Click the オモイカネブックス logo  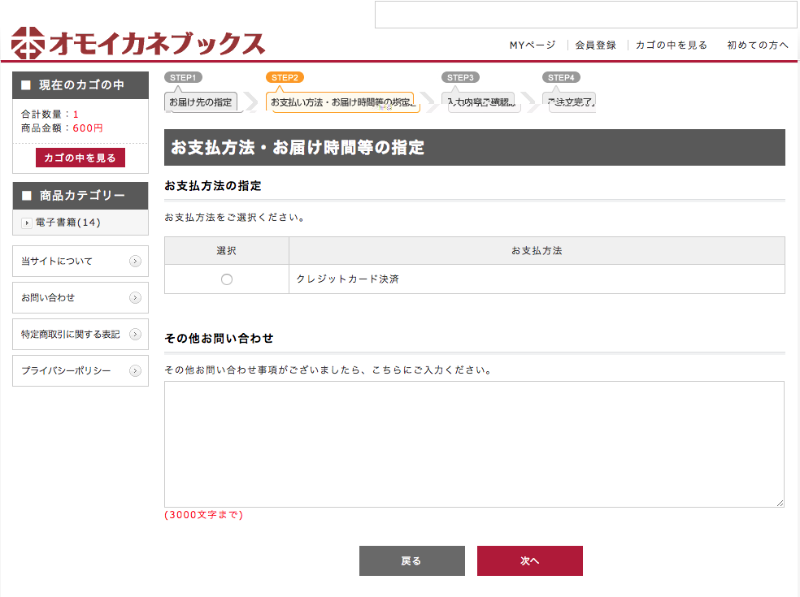tap(138, 44)
